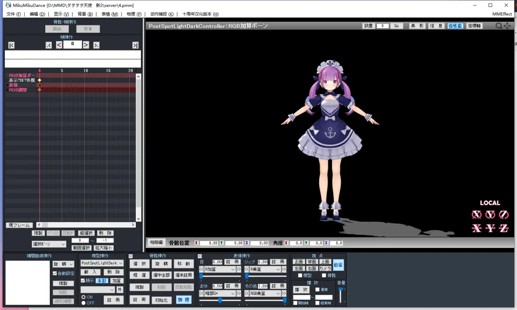Go to previous keyframe with .< button
This screenshot has width=517, height=310.
pyautogui.click(x=49, y=45)
